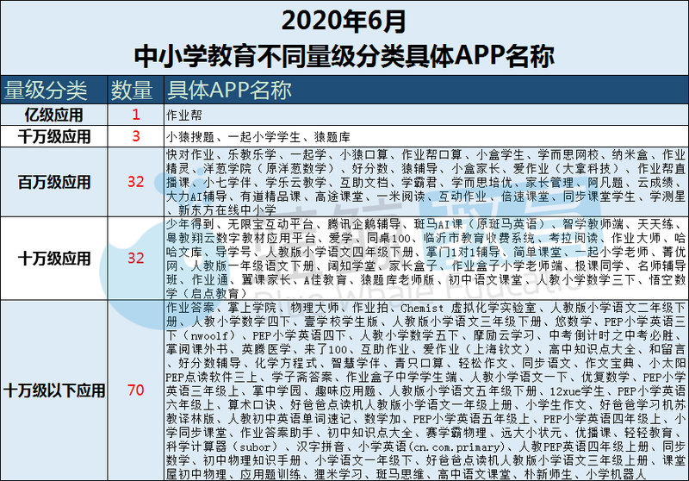The height and width of the screenshot is (481, 689).
Task: Click '小猿搜题' in the 千万级 row
Action: [189, 137]
